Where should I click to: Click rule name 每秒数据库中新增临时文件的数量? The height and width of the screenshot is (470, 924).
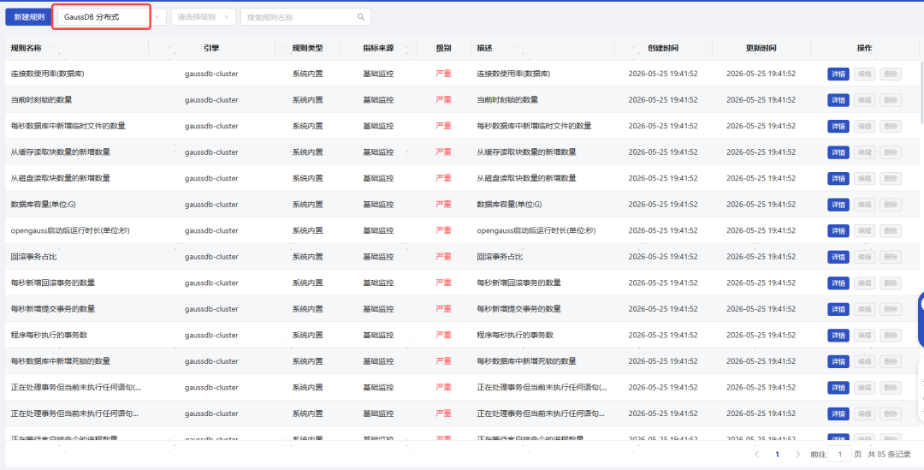coord(68,126)
